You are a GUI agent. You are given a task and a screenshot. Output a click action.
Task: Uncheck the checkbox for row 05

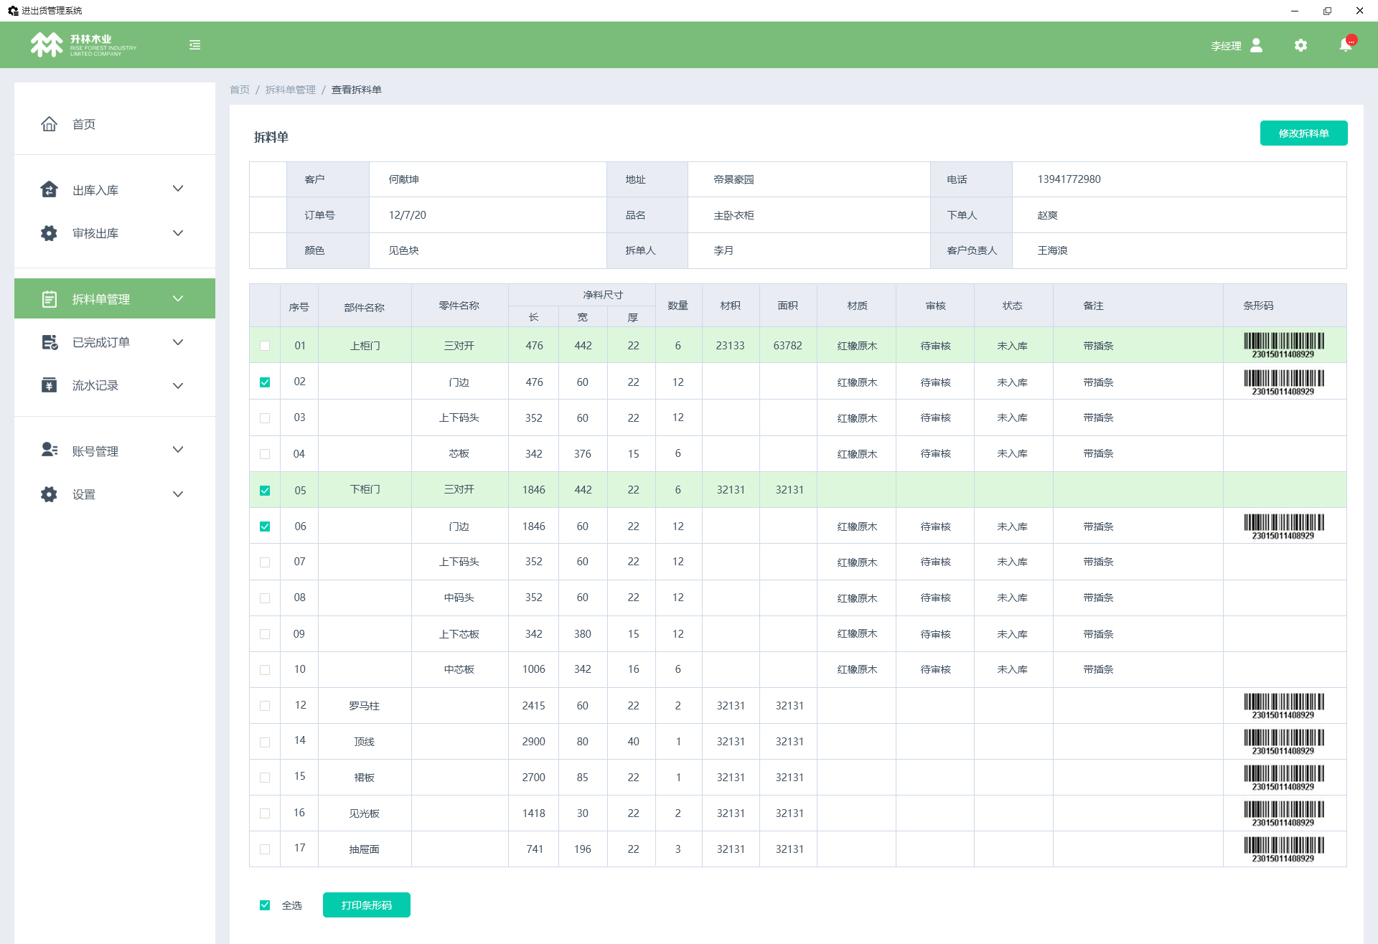265,491
